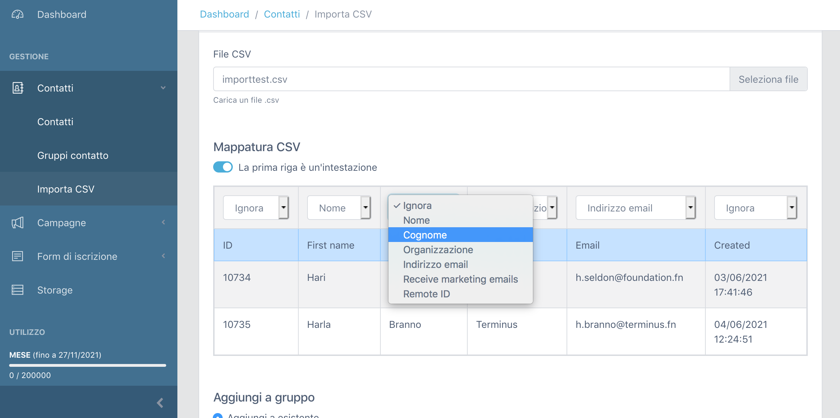Click the monthly usage progress bar
This screenshot has height=418, width=840.
coord(88,365)
